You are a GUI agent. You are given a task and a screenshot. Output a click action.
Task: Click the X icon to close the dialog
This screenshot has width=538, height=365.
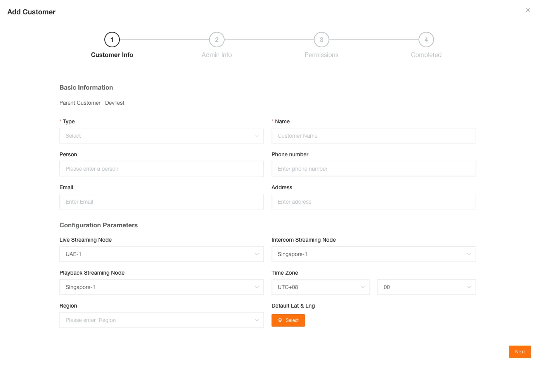point(528,10)
